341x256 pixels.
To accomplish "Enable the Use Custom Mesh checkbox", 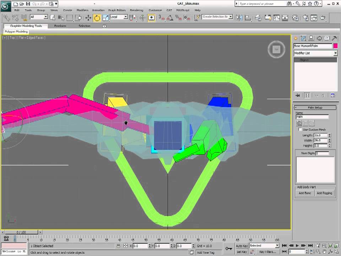I will (300, 129).
